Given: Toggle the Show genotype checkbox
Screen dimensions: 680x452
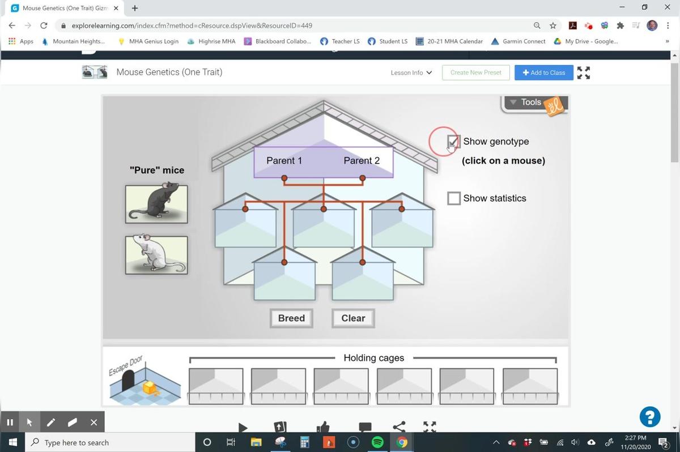Looking at the screenshot, I should (x=453, y=142).
